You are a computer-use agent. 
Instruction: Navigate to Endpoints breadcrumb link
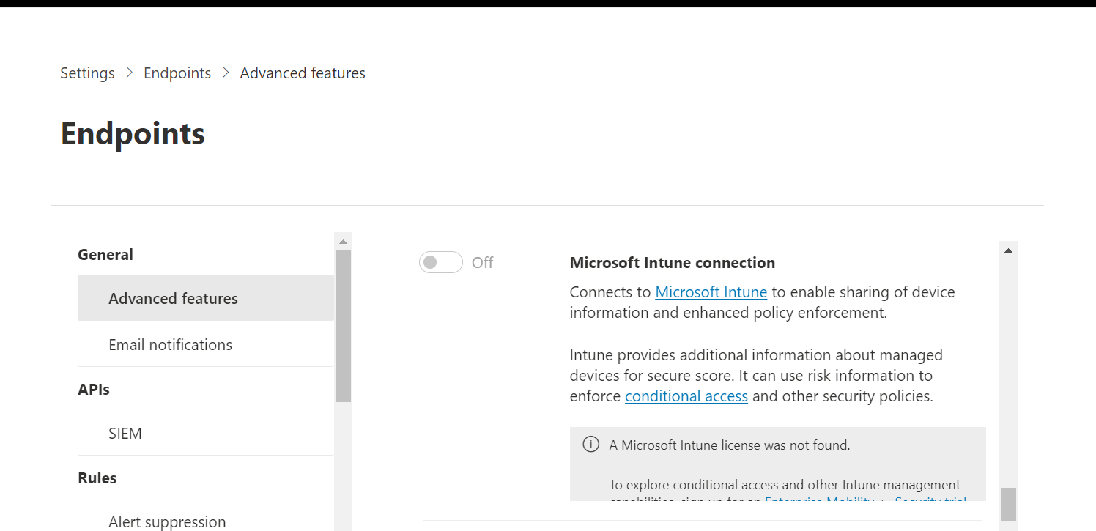point(177,73)
